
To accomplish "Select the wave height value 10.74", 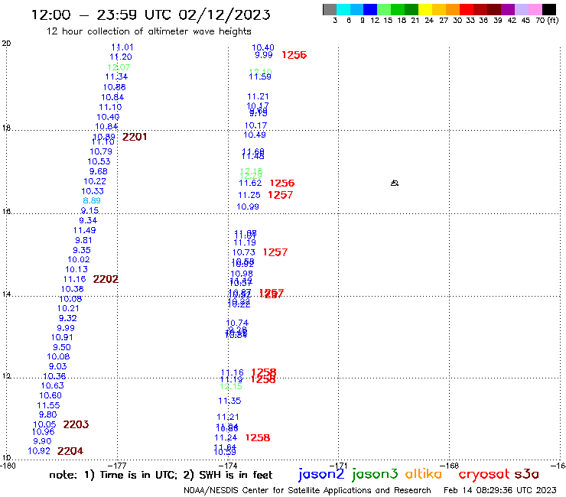I will click(237, 323).
